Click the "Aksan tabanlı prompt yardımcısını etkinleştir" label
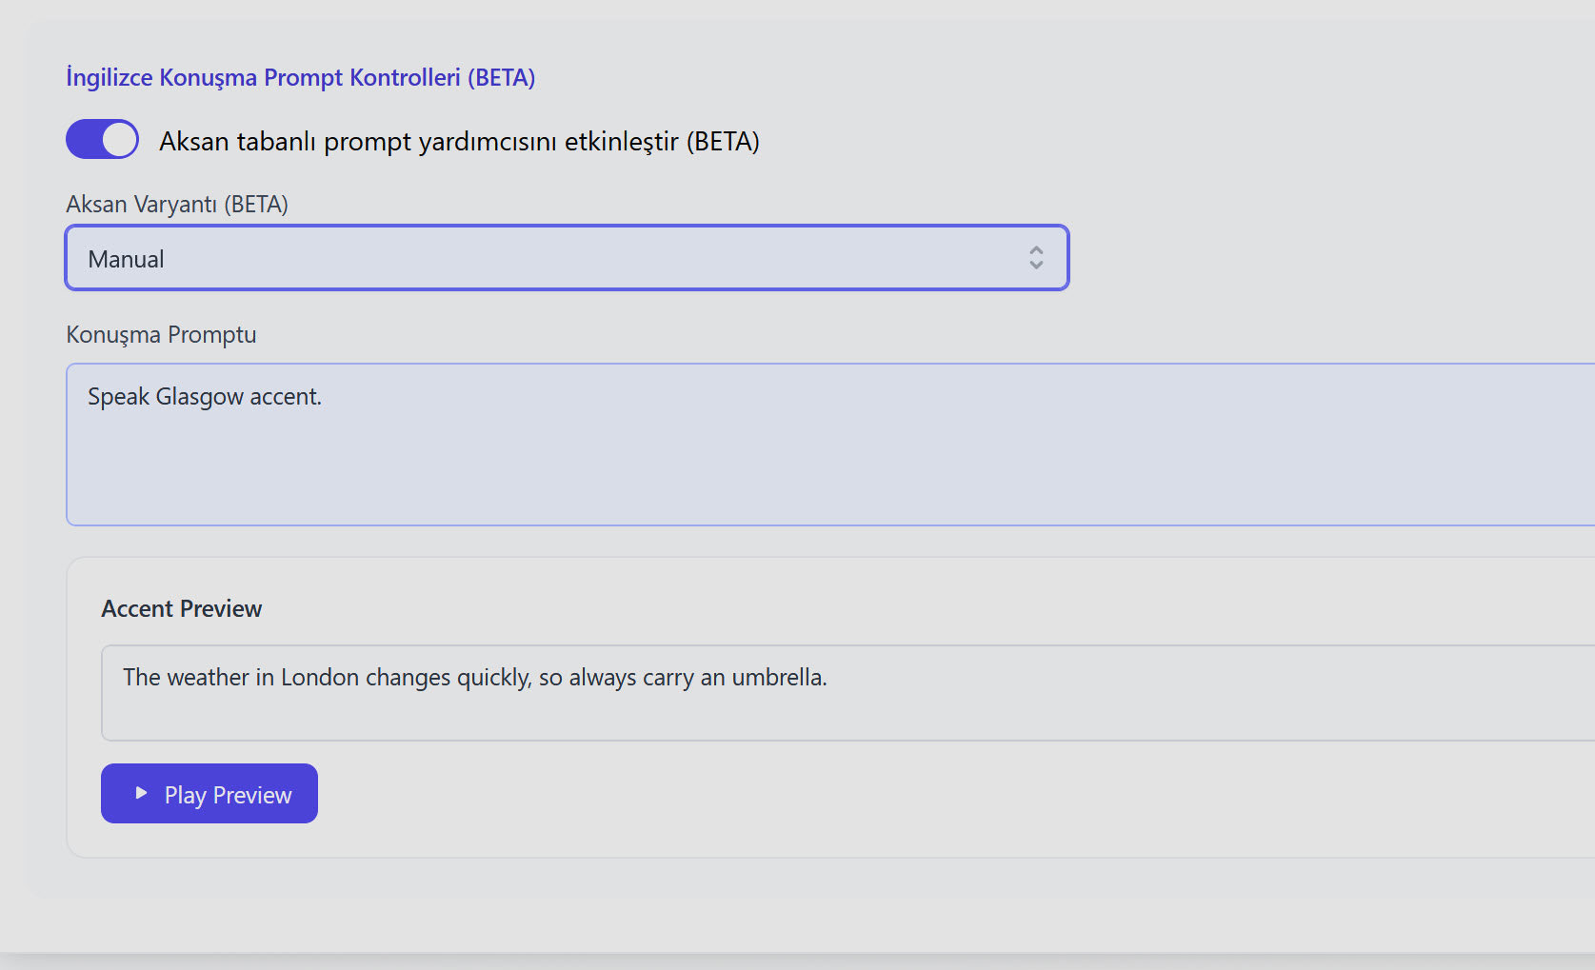This screenshot has height=970, width=1595. [459, 142]
